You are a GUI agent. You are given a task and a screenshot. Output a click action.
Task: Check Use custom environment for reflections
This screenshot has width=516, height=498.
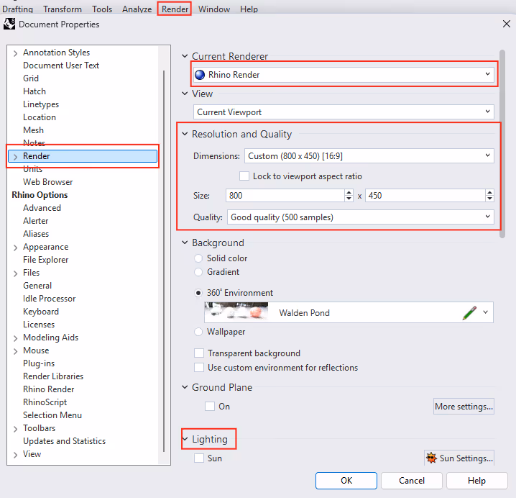point(199,367)
